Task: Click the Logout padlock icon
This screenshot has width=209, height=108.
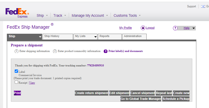Action: coord(143,28)
